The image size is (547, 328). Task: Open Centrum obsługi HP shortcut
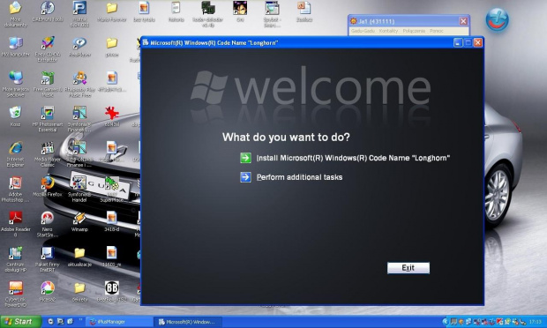click(x=15, y=259)
